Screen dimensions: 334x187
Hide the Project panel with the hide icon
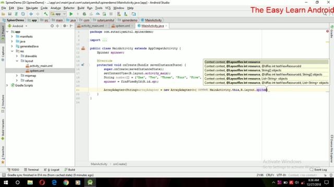point(71,26)
